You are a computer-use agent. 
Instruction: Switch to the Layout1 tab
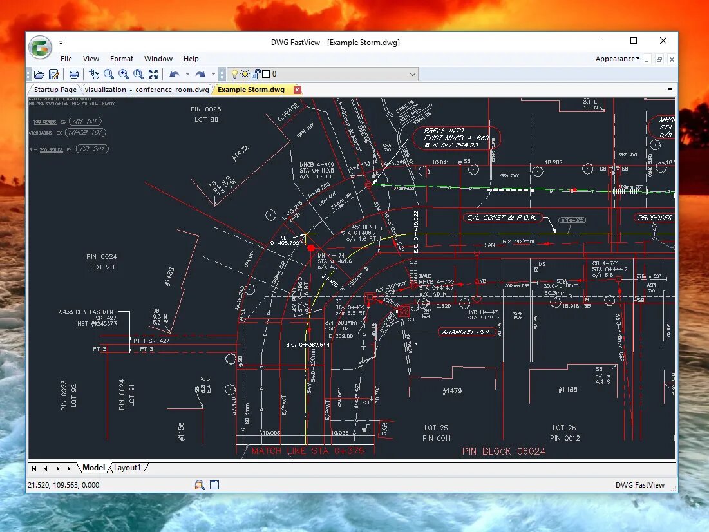[127, 468]
